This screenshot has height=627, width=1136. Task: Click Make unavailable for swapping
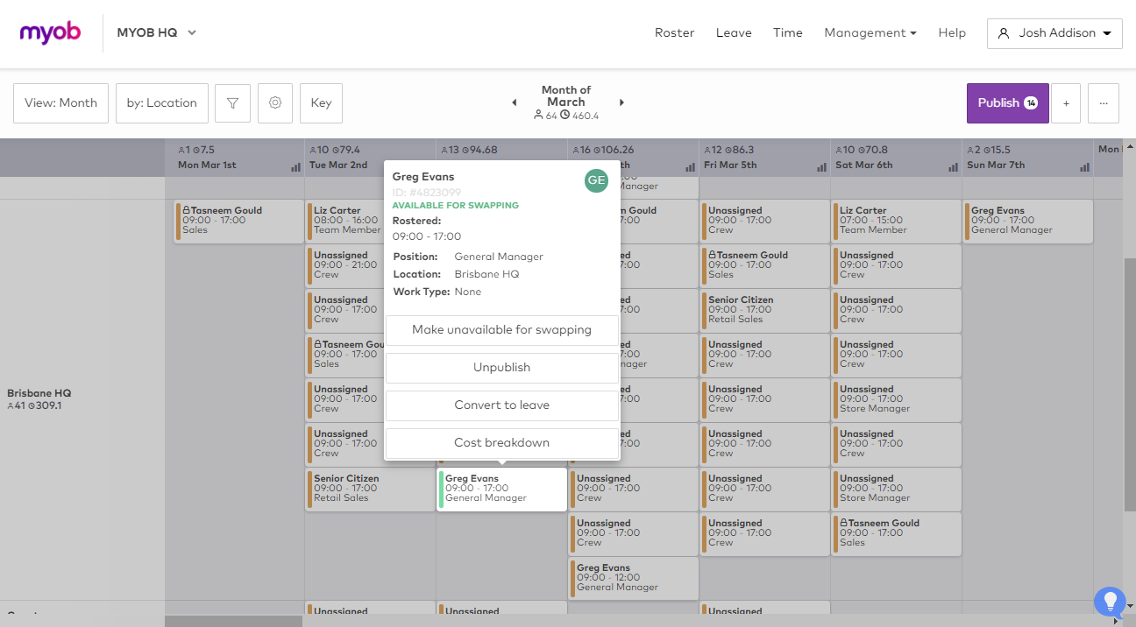pyautogui.click(x=501, y=330)
